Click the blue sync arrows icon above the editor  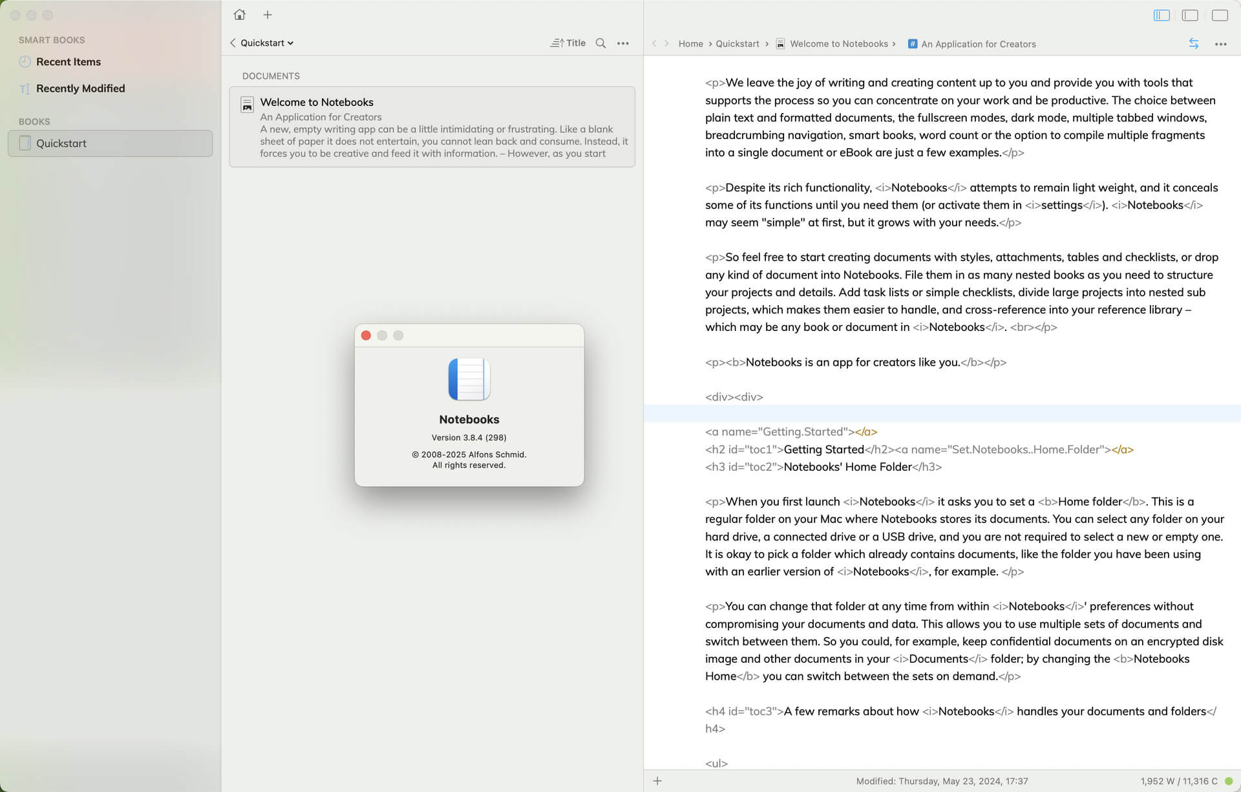(x=1193, y=43)
